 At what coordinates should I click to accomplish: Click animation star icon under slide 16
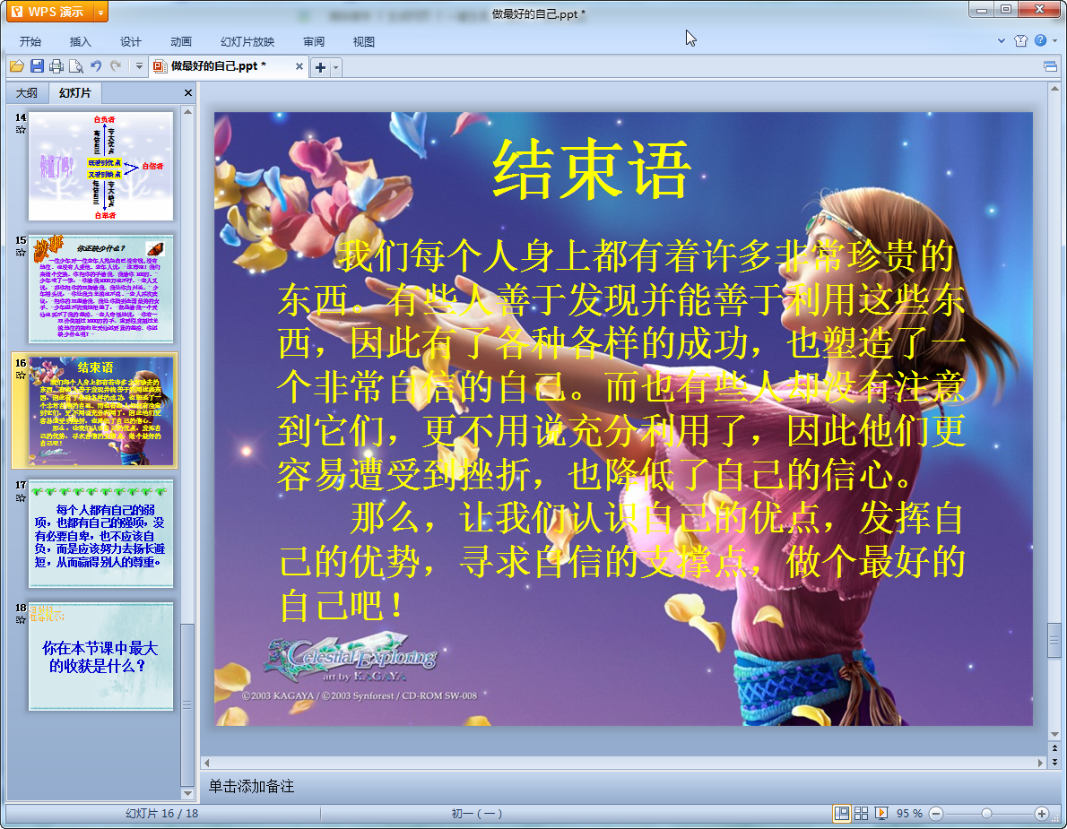[x=21, y=375]
